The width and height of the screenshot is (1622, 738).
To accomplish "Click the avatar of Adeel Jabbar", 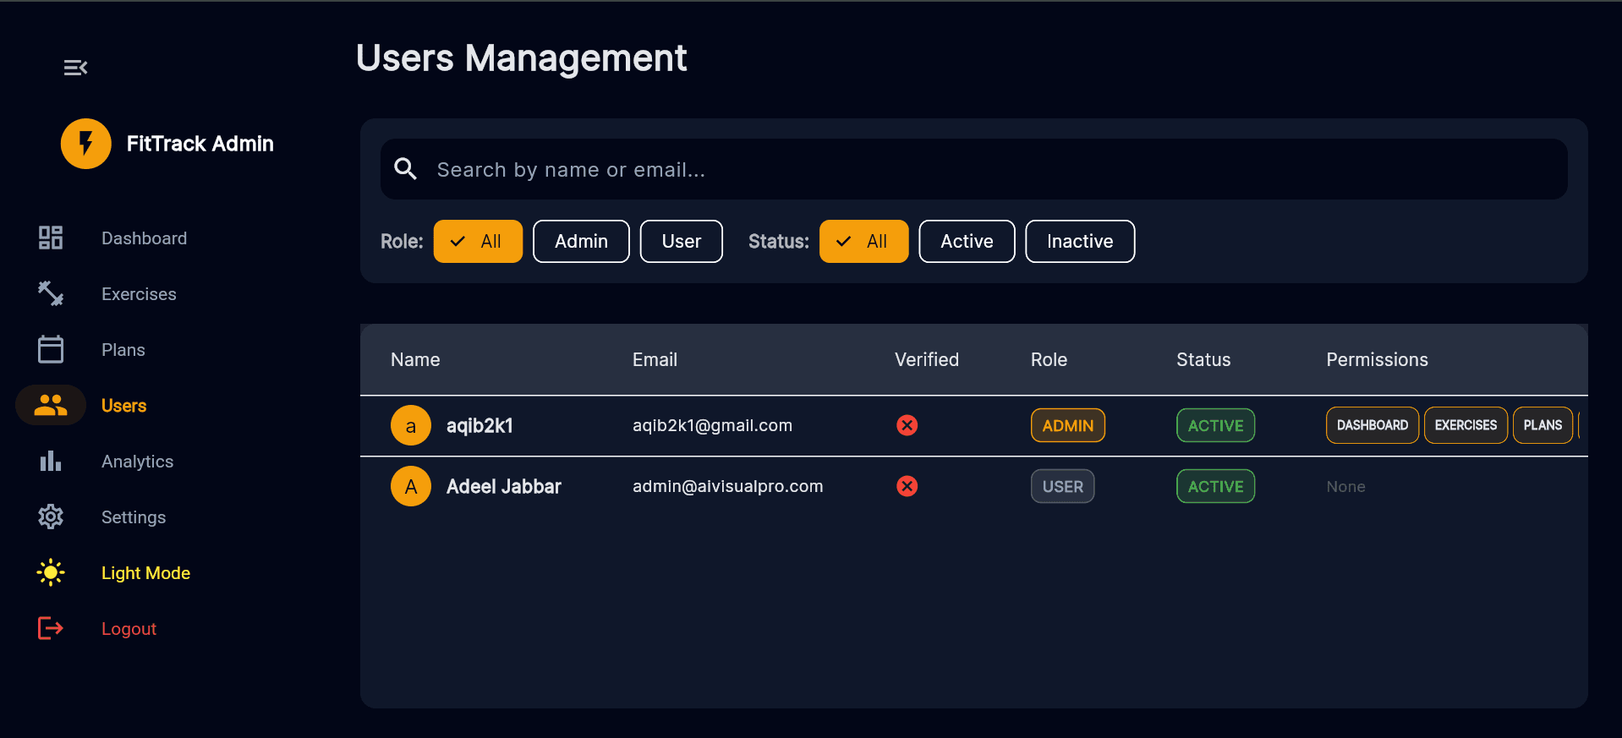I will click(x=411, y=487).
